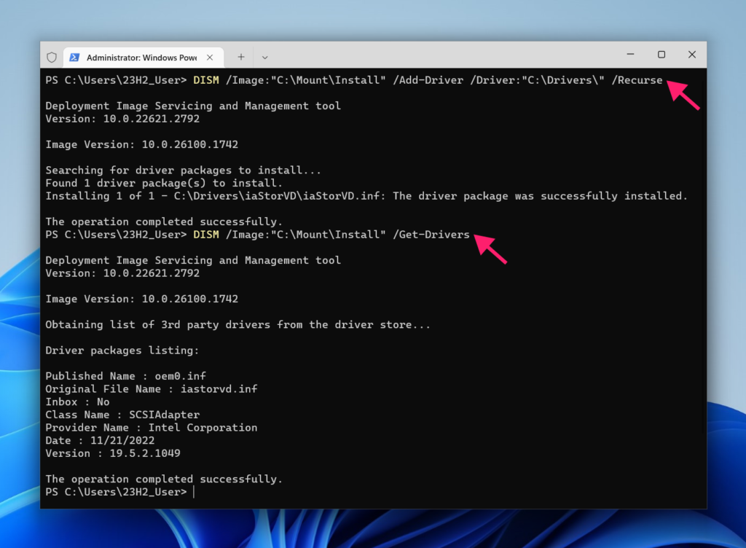This screenshot has height=548, width=746.
Task: Click 'Original File Name : iastorvd.inf' line
Action: (x=152, y=389)
